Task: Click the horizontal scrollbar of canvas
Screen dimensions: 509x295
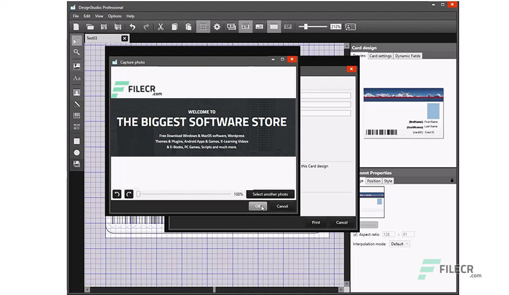Action: (214, 290)
